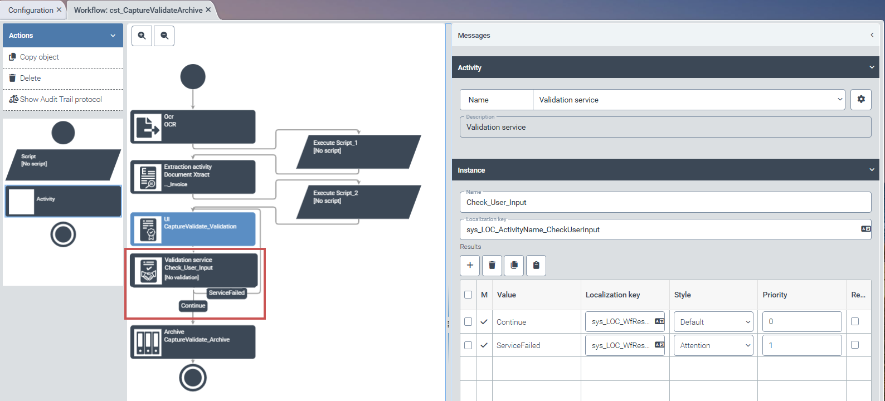This screenshot has height=401, width=885.
Task: Switch to the Workflow cst_CaptureValidateArchive tab
Action: (138, 10)
